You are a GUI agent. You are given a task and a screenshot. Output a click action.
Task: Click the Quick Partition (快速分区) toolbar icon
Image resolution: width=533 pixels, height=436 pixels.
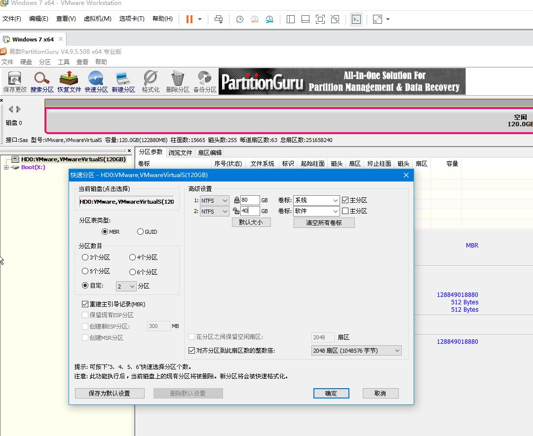tap(96, 81)
